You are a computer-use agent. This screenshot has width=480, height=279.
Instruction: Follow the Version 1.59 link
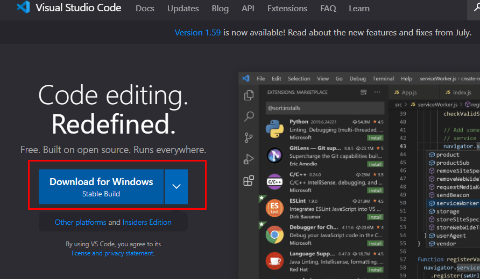tap(197, 32)
